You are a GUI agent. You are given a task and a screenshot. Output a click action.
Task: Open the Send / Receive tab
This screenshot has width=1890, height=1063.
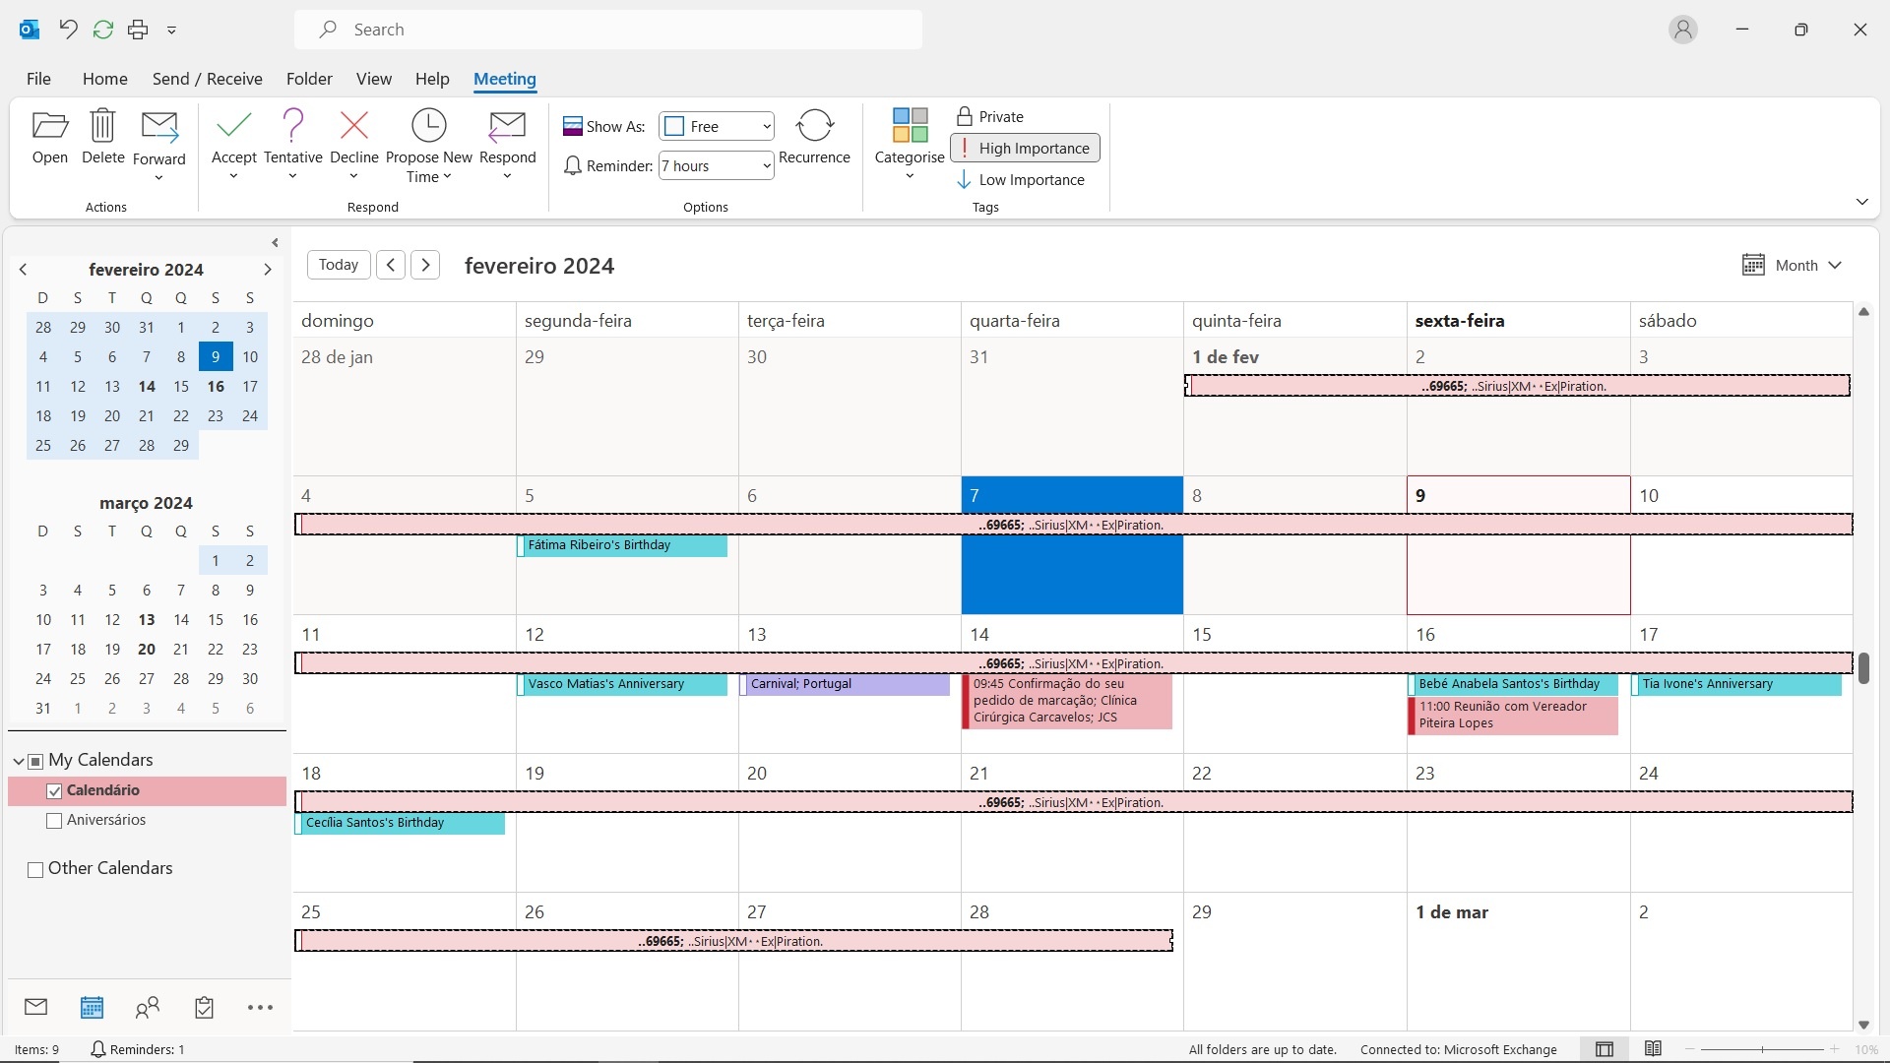coord(208,79)
